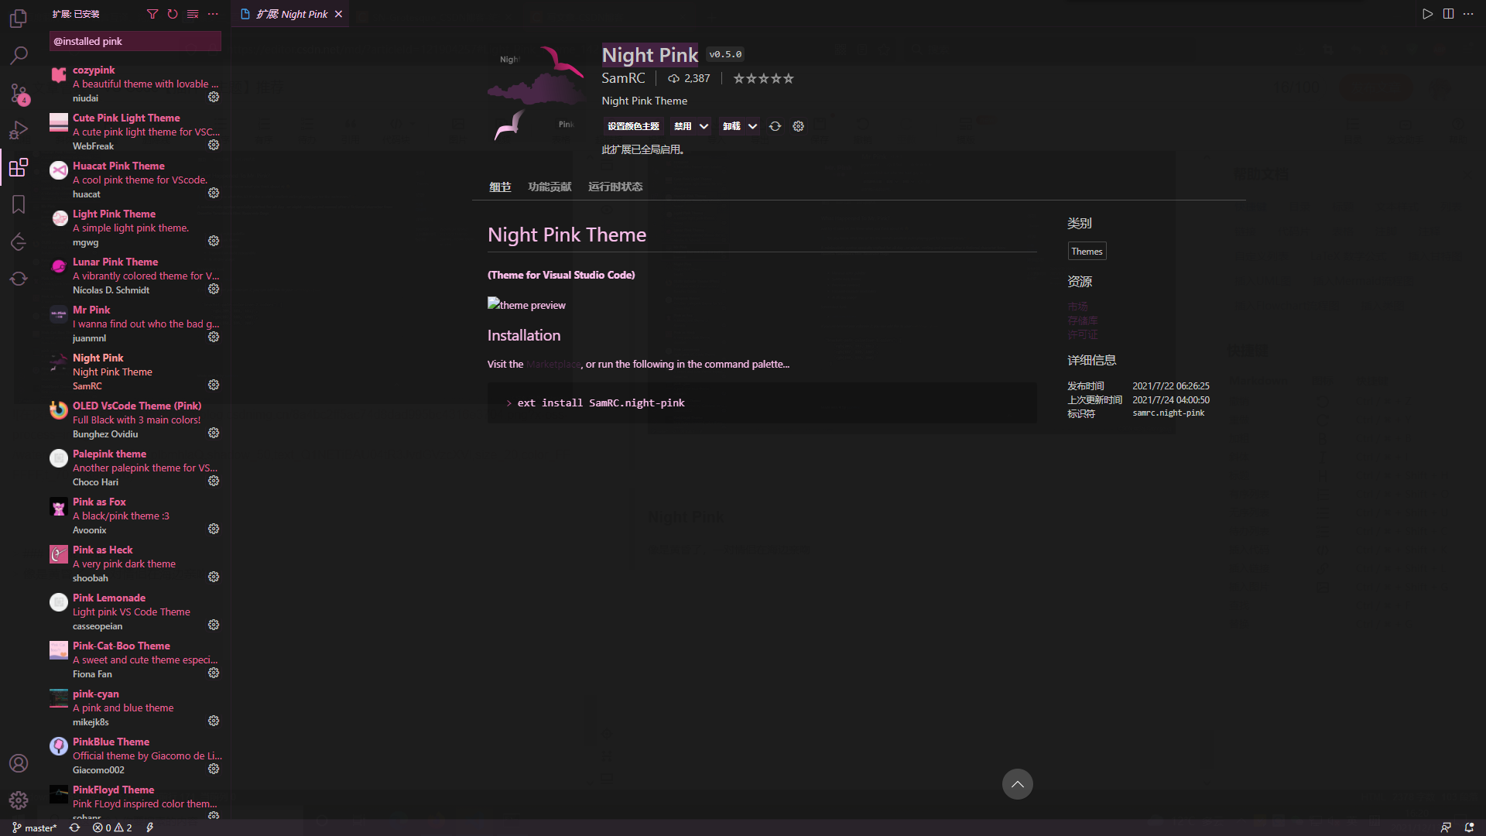Viewport: 1486px width, 836px height.
Task: Expand the uninstall (卸载) dropdown arrow
Action: coord(752,126)
